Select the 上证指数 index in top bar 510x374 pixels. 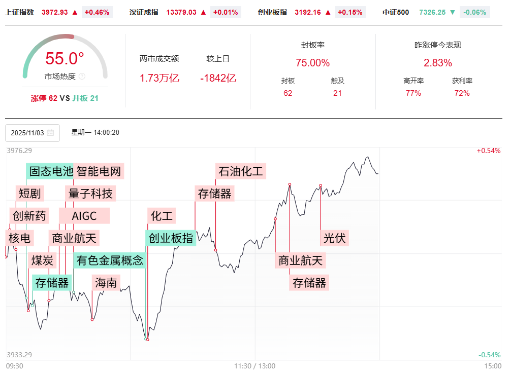[x=20, y=12]
